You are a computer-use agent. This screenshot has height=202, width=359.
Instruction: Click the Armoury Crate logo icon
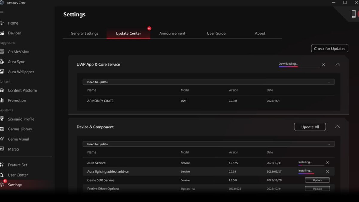tap(2, 3)
